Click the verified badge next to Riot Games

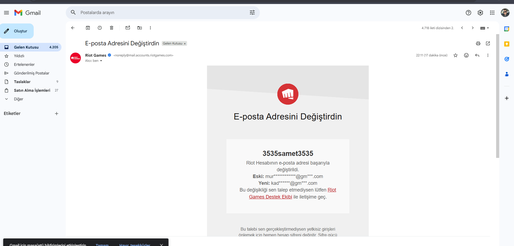pyautogui.click(x=109, y=55)
